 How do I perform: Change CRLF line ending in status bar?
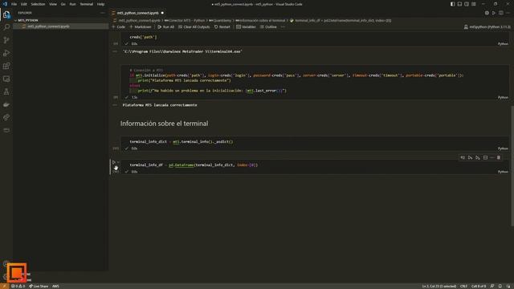click(x=463, y=286)
